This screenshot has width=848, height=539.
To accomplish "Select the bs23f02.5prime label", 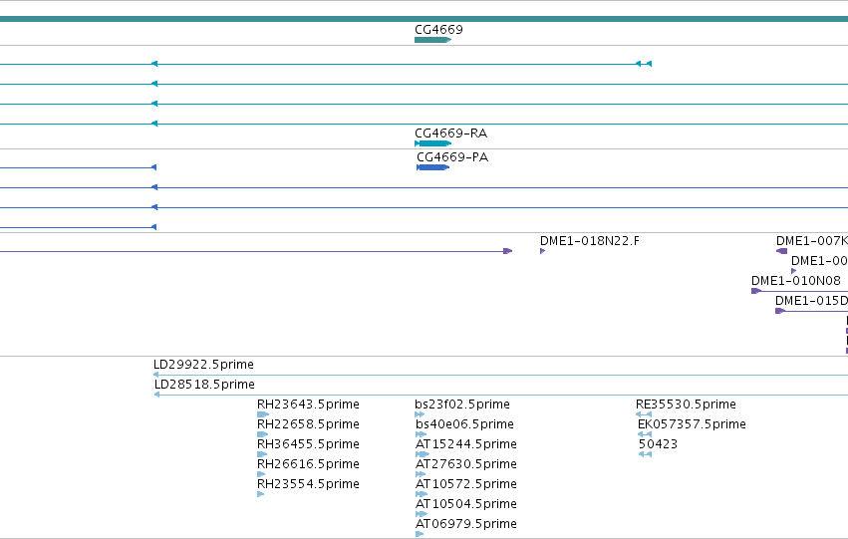I will [462, 404].
